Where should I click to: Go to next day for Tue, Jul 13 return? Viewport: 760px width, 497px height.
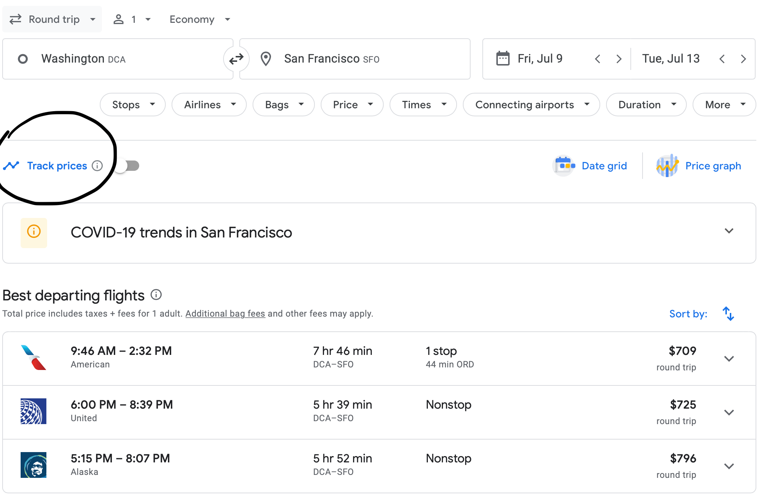click(743, 59)
